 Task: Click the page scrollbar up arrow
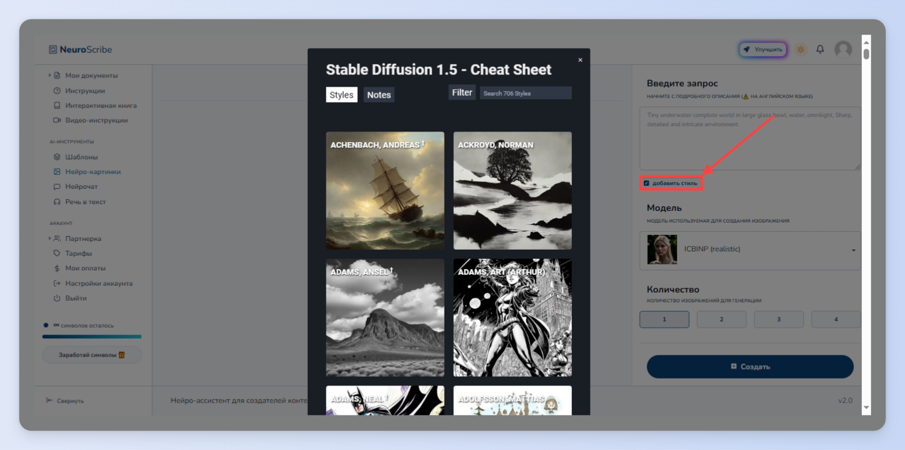[866, 42]
